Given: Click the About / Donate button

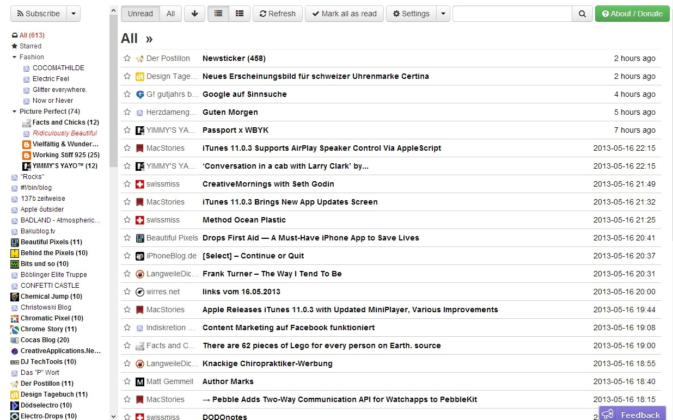Looking at the screenshot, I should coord(632,14).
